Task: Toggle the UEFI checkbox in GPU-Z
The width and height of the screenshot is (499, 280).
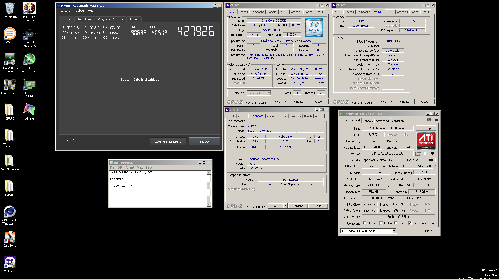Action: (425, 153)
